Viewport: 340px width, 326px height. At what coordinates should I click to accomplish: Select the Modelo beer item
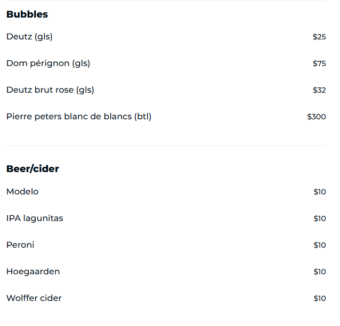(22, 192)
